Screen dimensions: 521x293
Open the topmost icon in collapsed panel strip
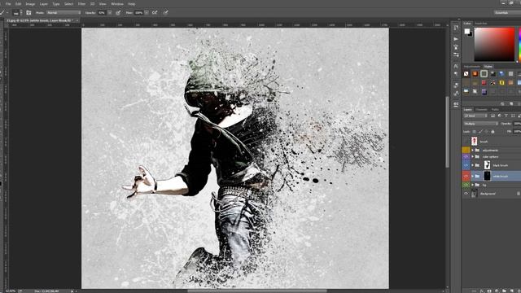456,28
